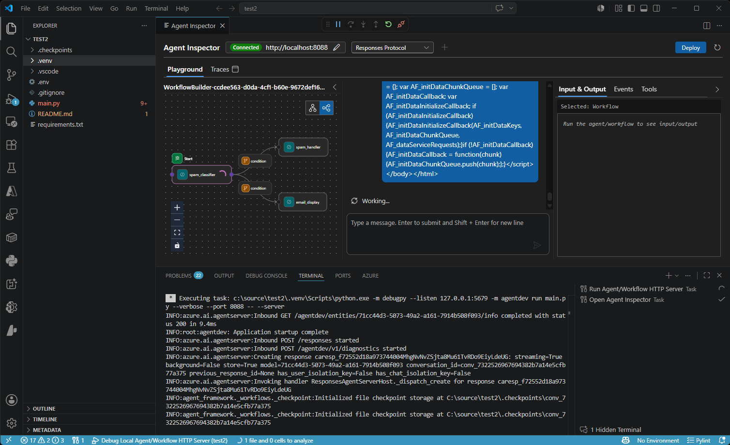The image size is (730, 445).
Task: Expand the TIMELINE section
Action: pyautogui.click(x=90, y=419)
